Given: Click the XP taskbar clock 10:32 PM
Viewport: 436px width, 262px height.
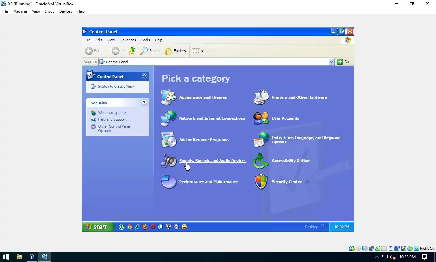Looking at the screenshot, I should coord(342,227).
